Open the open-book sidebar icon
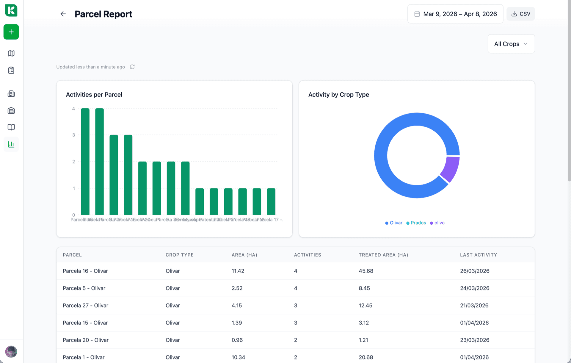The image size is (571, 363). (11, 127)
